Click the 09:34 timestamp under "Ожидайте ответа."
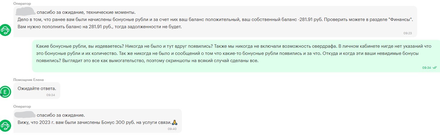This screenshot has height=135, width=440. click(x=51, y=95)
